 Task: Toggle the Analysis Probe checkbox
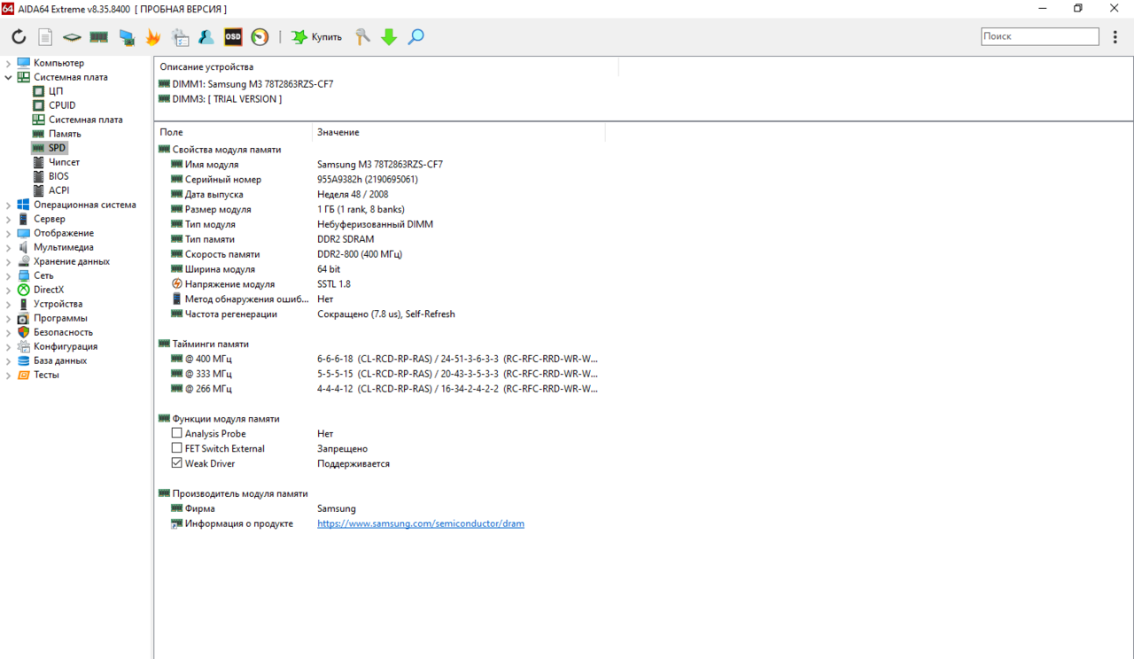(177, 434)
